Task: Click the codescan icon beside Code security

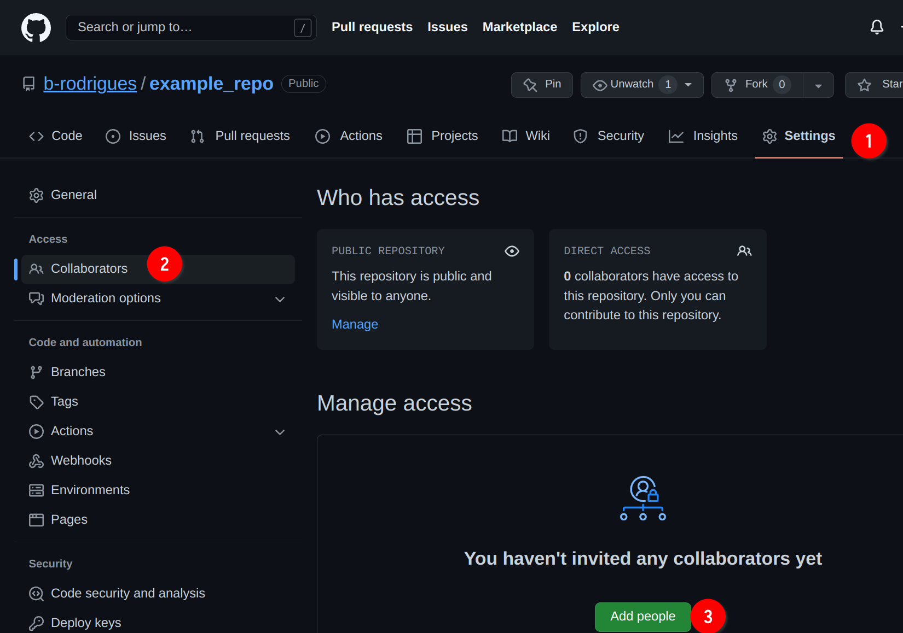Action: pos(36,594)
